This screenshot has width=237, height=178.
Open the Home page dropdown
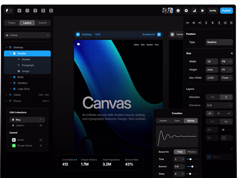27,35
